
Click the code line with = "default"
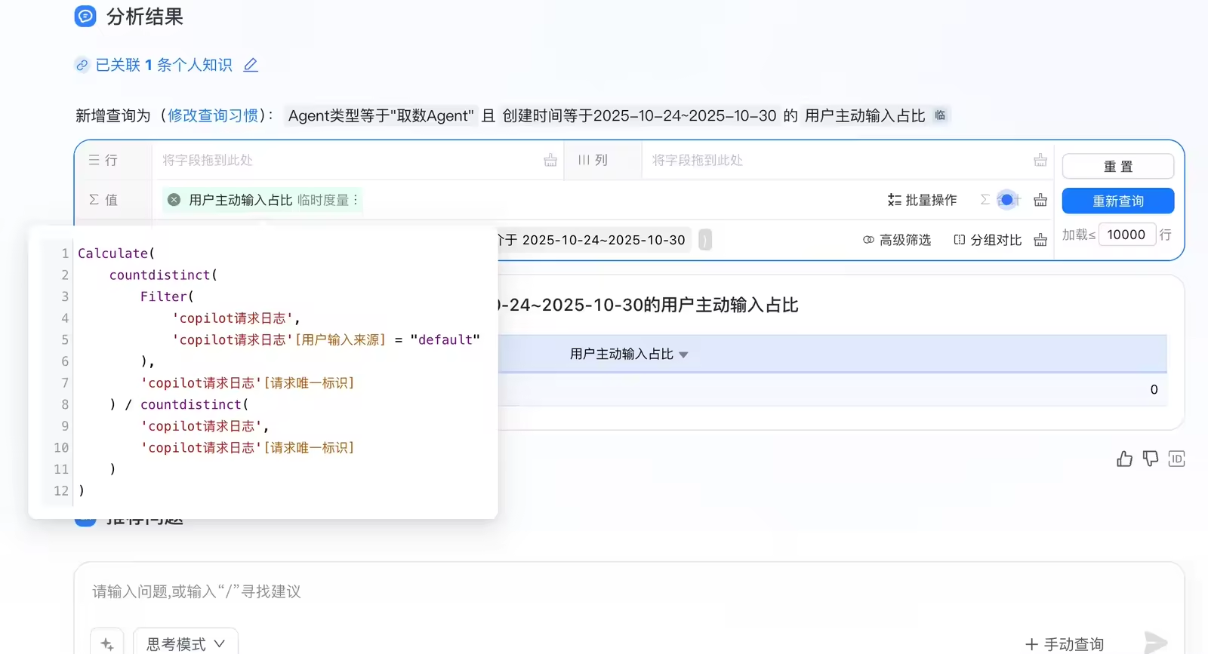coord(327,339)
